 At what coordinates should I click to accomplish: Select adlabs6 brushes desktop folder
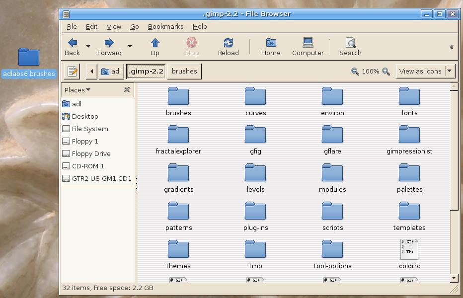[29, 63]
